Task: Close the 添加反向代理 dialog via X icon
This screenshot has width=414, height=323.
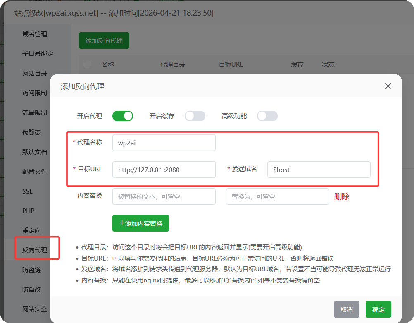Action: (388, 86)
